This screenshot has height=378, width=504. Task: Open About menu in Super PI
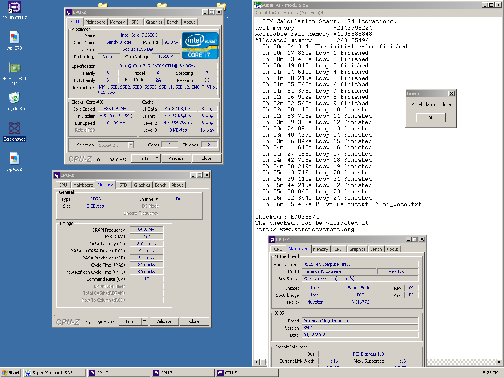pos(295,13)
